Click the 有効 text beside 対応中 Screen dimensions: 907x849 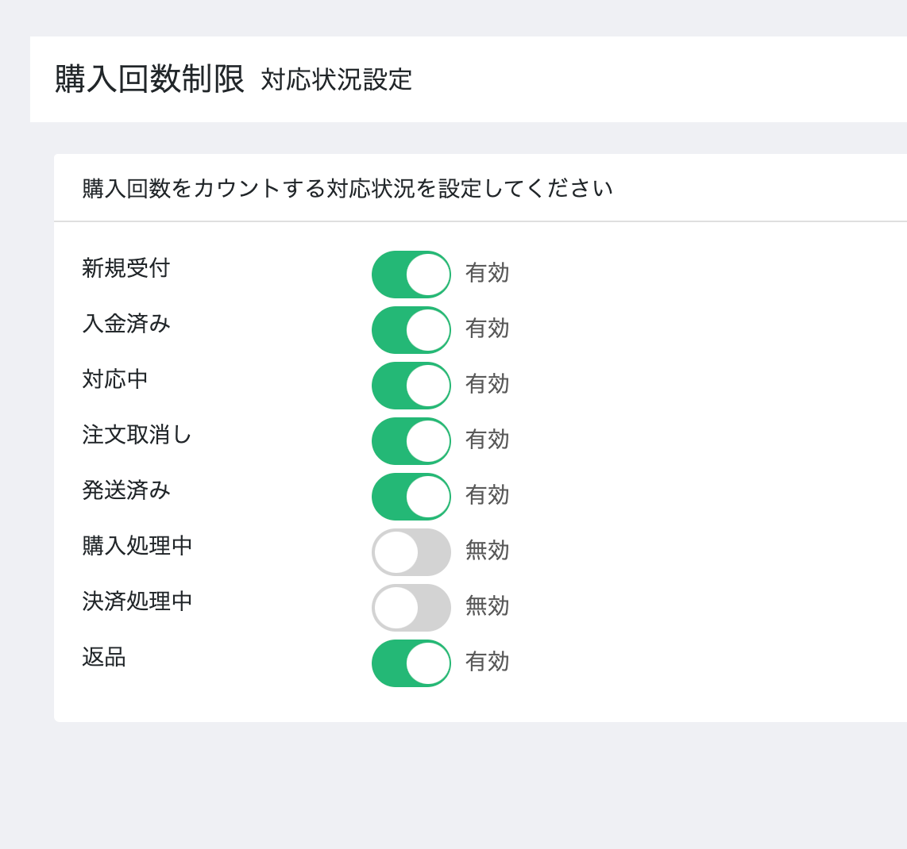[x=487, y=384]
